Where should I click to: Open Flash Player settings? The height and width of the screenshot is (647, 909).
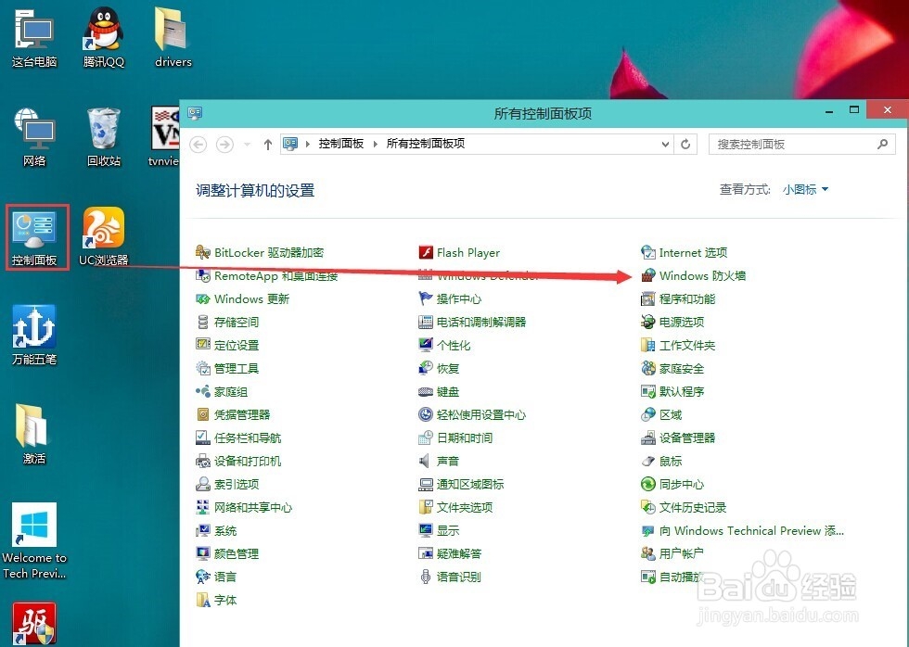pos(467,252)
